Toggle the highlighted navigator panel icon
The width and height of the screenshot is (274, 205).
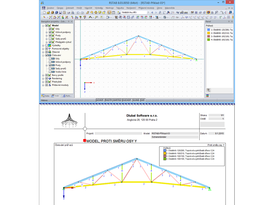[109, 12]
